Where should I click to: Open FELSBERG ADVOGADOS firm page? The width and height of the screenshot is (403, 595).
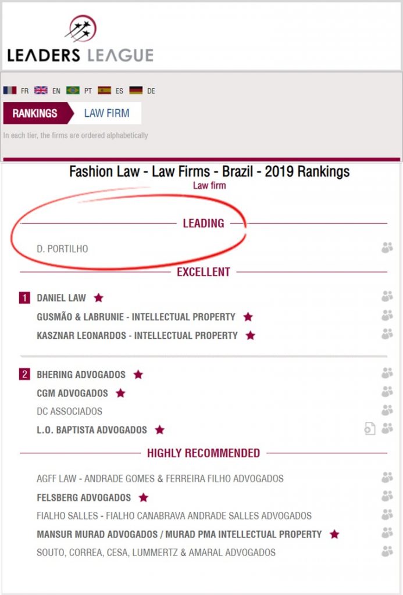click(x=84, y=497)
